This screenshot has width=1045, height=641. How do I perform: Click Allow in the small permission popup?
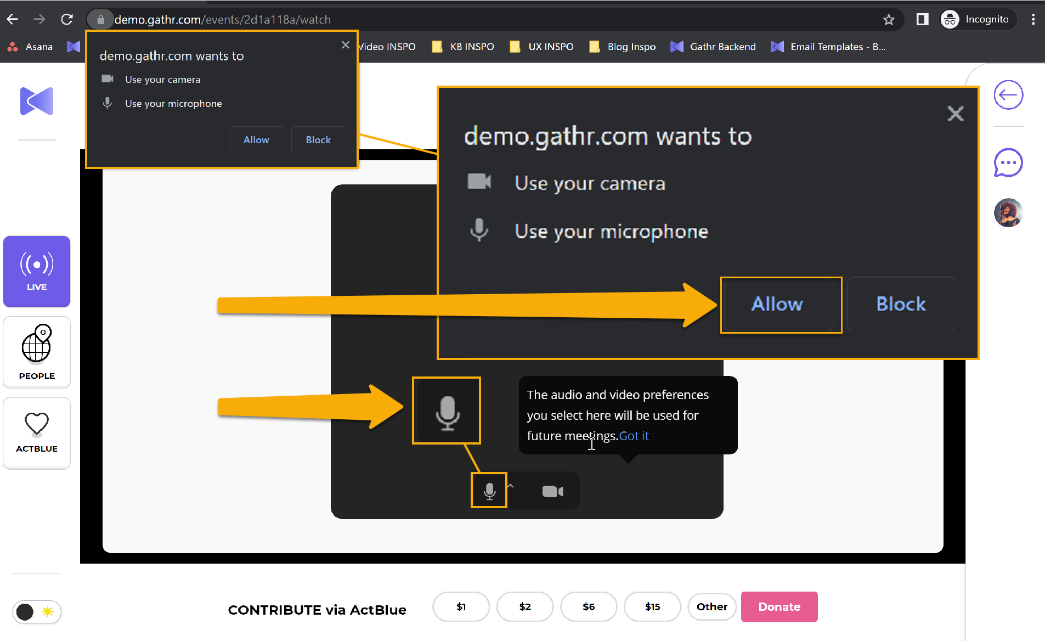click(x=256, y=140)
